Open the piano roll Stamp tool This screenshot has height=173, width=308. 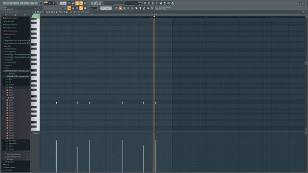pyautogui.click(x=40, y=12)
